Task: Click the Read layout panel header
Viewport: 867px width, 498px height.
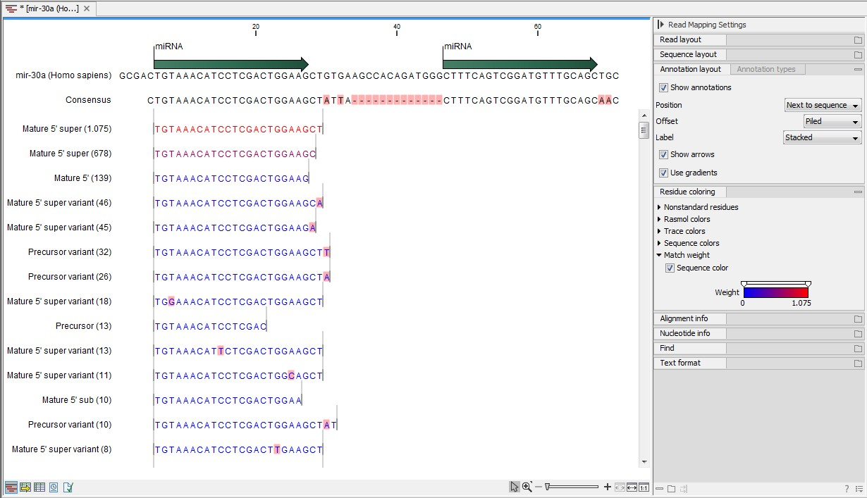Action: coord(681,40)
